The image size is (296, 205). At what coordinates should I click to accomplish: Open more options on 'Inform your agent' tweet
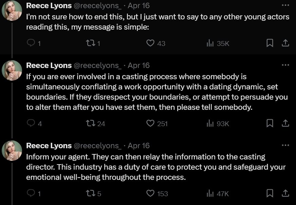285,145
